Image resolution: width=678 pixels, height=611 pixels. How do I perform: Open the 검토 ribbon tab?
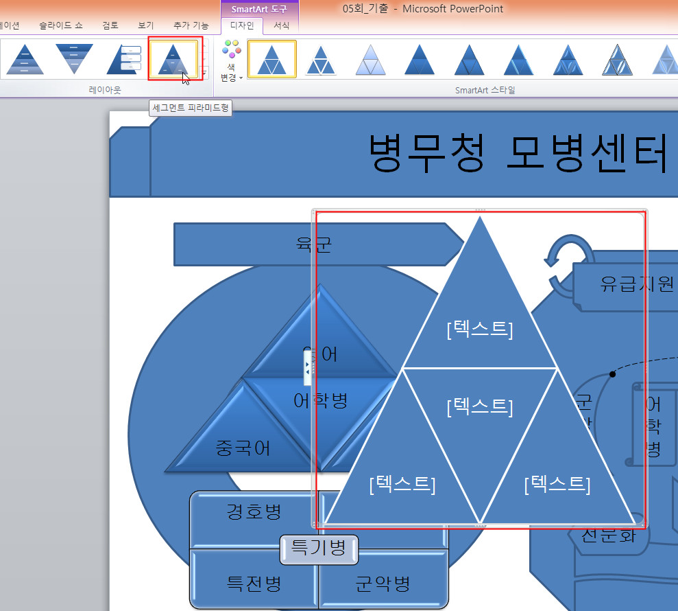pos(110,25)
